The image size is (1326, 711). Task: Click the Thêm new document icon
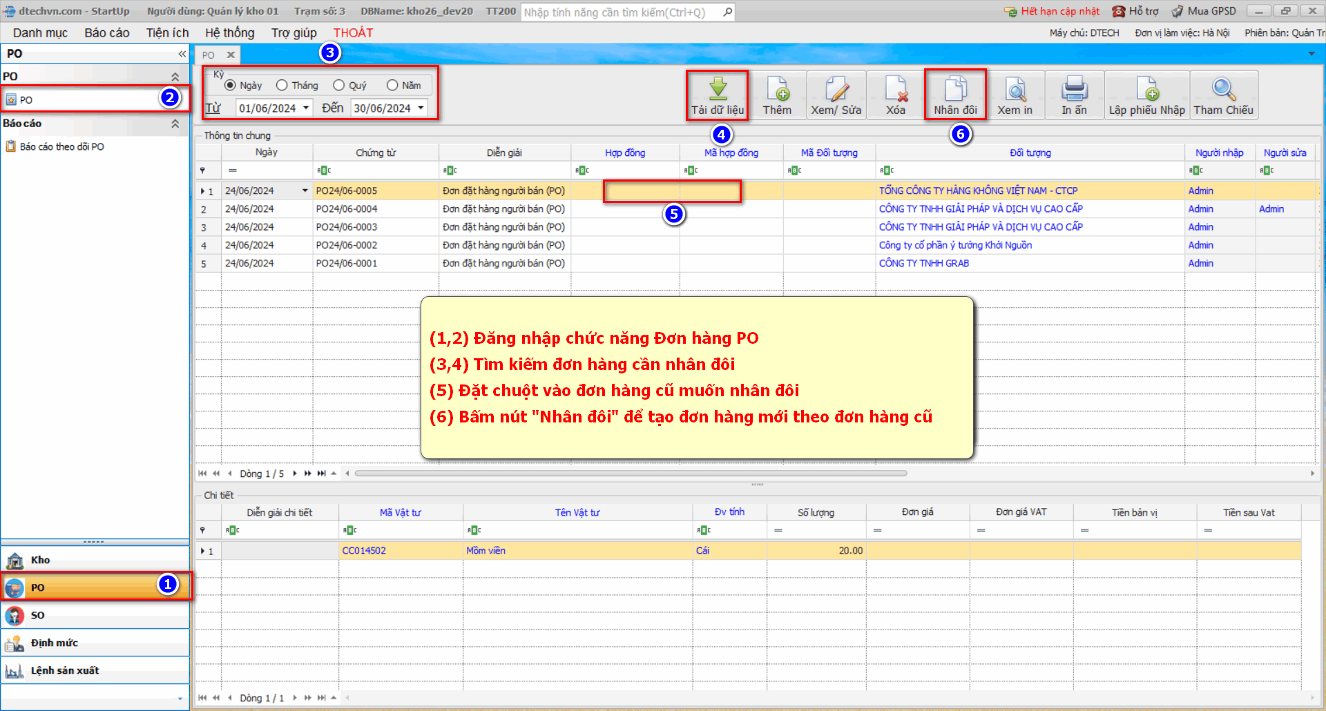[777, 90]
